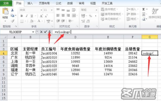Select column G header
Screen dimensions: 161x101
point(150,37)
